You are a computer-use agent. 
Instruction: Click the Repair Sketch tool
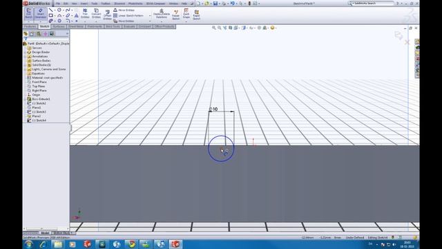[x=176, y=15]
